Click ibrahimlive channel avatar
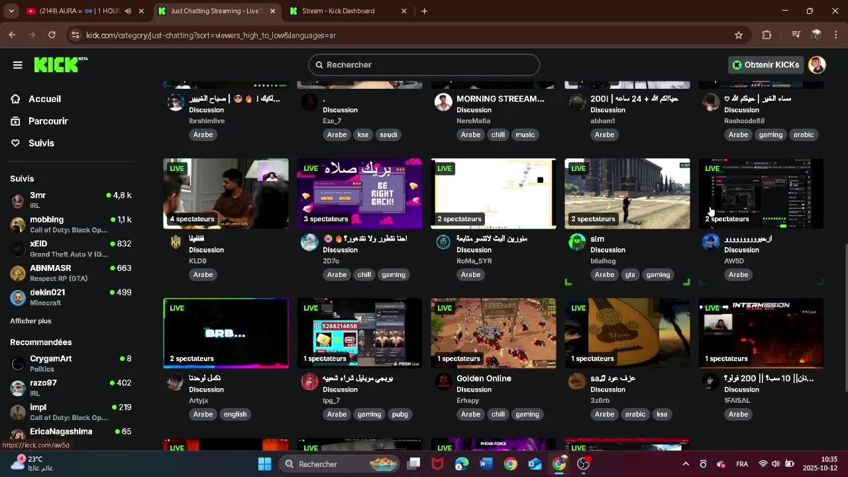The width and height of the screenshot is (848, 477). [x=176, y=102]
